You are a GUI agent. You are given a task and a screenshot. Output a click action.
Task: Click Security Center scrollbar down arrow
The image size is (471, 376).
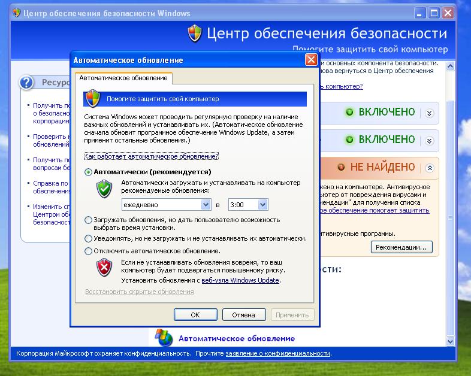(x=450, y=341)
